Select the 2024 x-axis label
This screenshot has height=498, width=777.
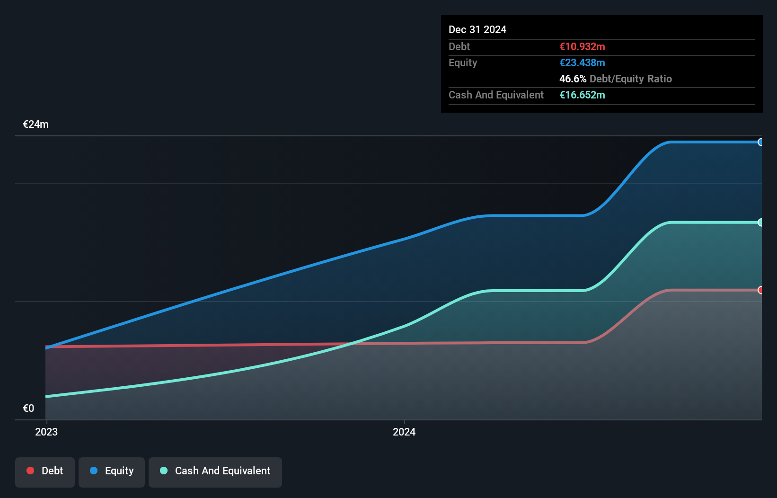coord(404,432)
